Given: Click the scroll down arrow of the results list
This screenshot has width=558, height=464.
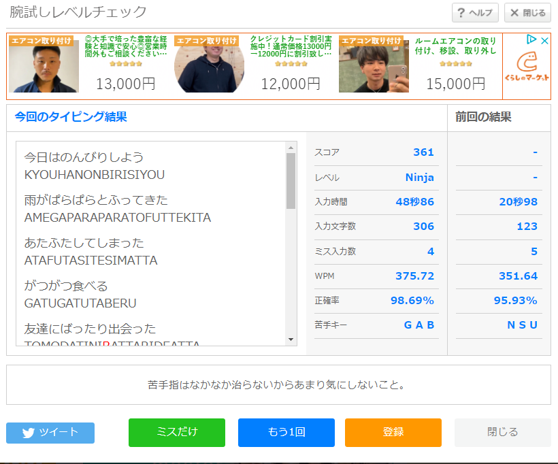Looking at the screenshot, I should tap(291, 339).
